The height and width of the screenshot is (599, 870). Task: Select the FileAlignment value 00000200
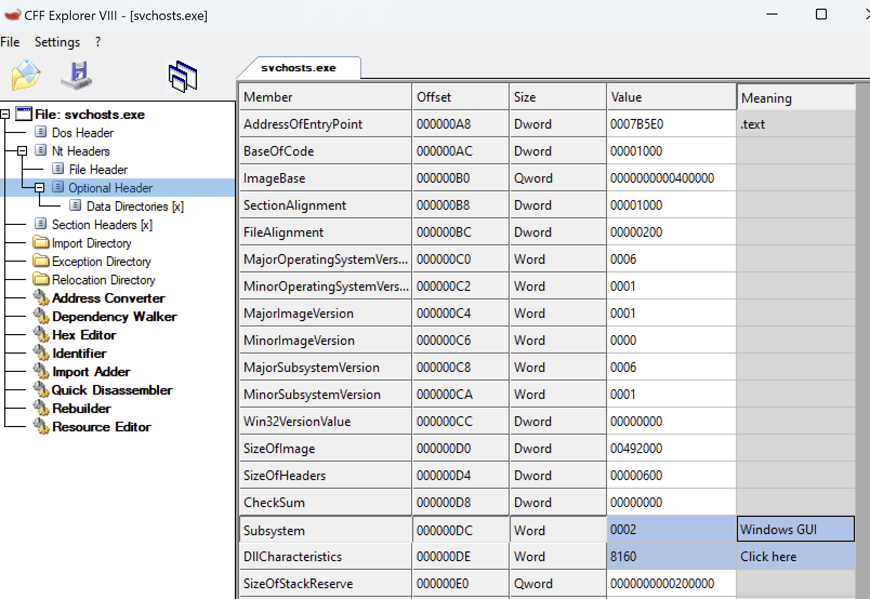pyautogui.click(x=671, y=232)
